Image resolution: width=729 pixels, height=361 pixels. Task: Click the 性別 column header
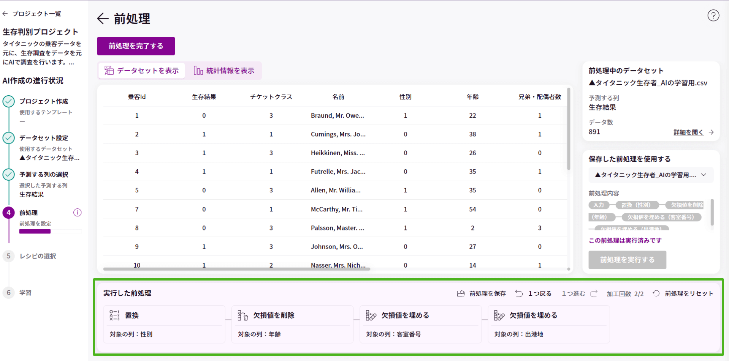pyautogui.click(x=406, y=97)
